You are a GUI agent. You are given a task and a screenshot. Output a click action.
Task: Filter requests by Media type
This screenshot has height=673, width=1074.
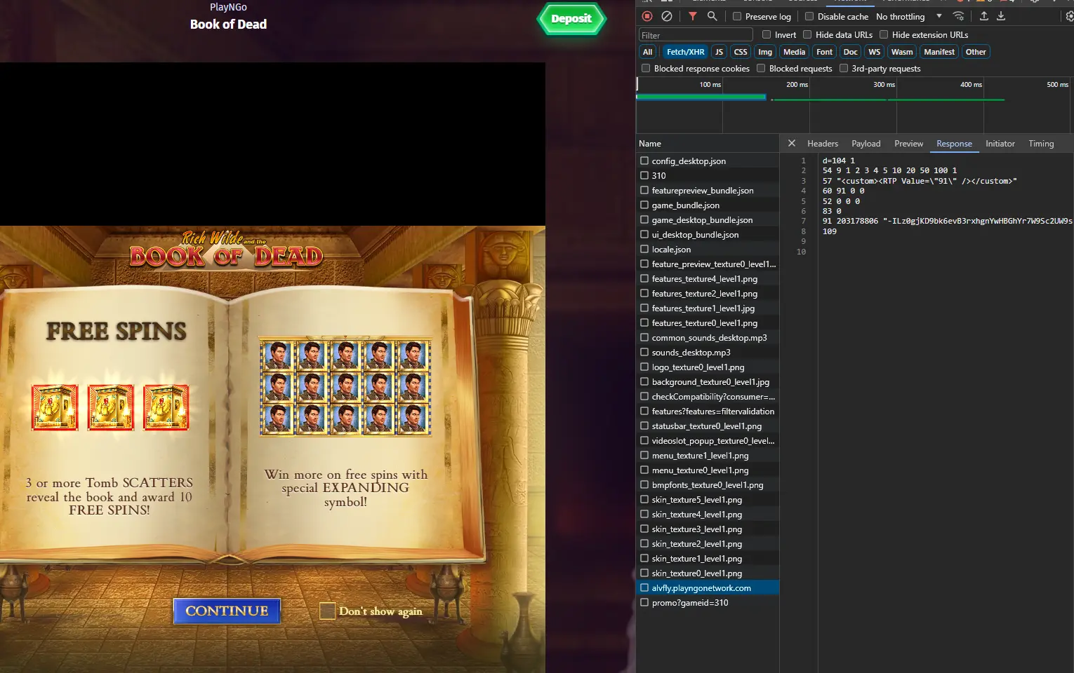point(794,52)
